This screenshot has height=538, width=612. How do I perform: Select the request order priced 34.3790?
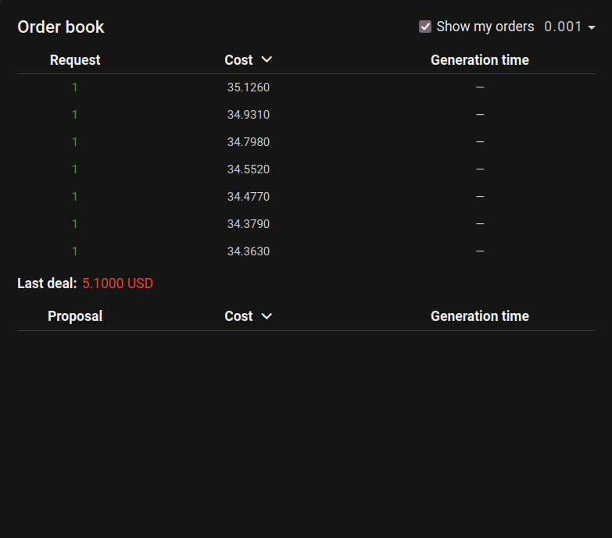coord(249,224)
